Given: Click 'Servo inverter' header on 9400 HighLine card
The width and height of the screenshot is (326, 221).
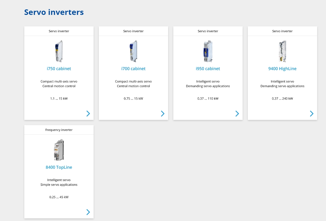Looking at the screenshot, I should (282, 31).
